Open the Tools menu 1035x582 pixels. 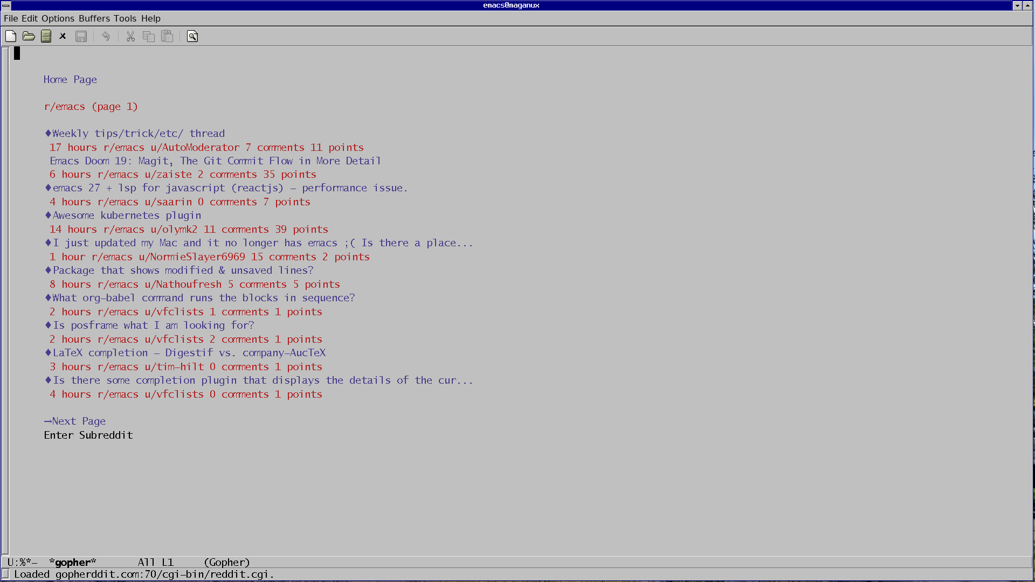[125, 18]
